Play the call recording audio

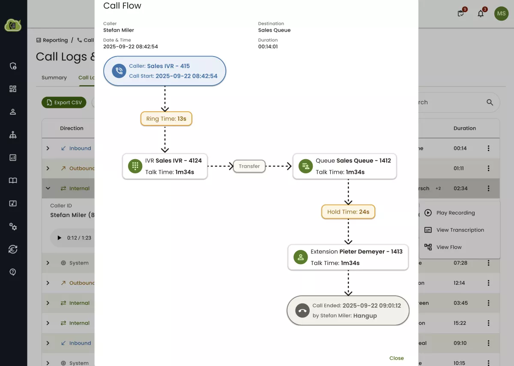click(x=60, y=238)
